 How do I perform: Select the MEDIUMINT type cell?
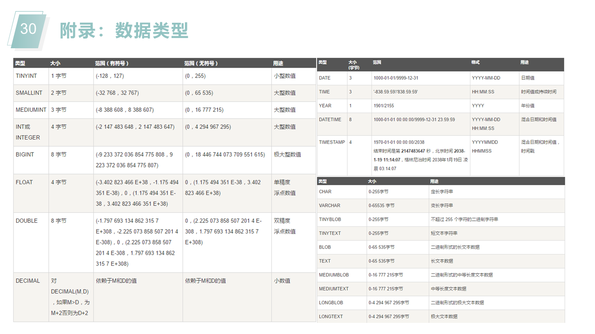[31, 110]
